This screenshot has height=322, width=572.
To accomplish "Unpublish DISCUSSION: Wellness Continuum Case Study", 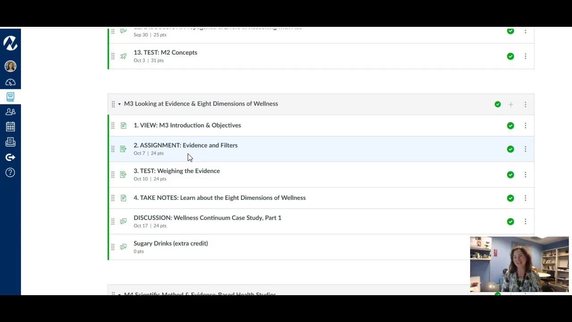I will (x=510, y=221).
